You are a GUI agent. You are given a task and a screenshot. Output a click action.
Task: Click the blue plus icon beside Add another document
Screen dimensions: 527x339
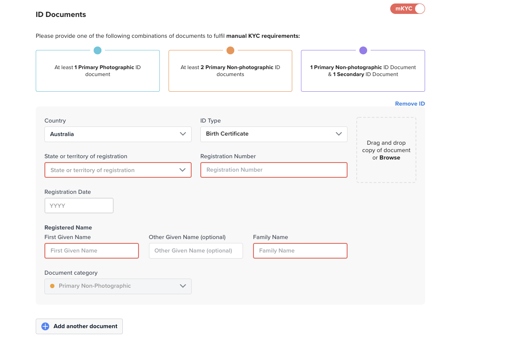click(45, 326)
